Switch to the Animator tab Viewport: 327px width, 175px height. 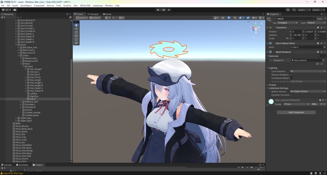pyautogui.click(x=93, y=14)
